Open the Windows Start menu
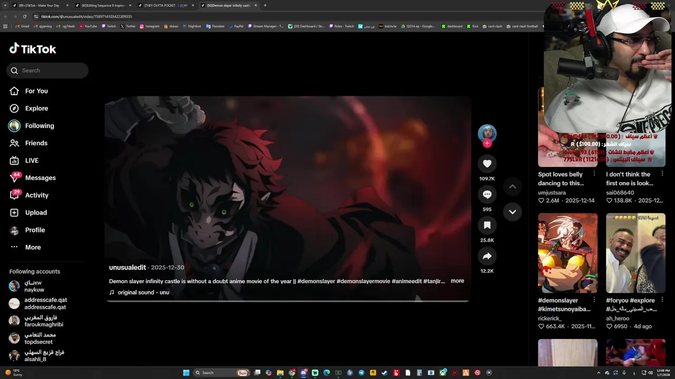This screenshot has height=379, width=675. pyautogui.click(x=186, y=373)
